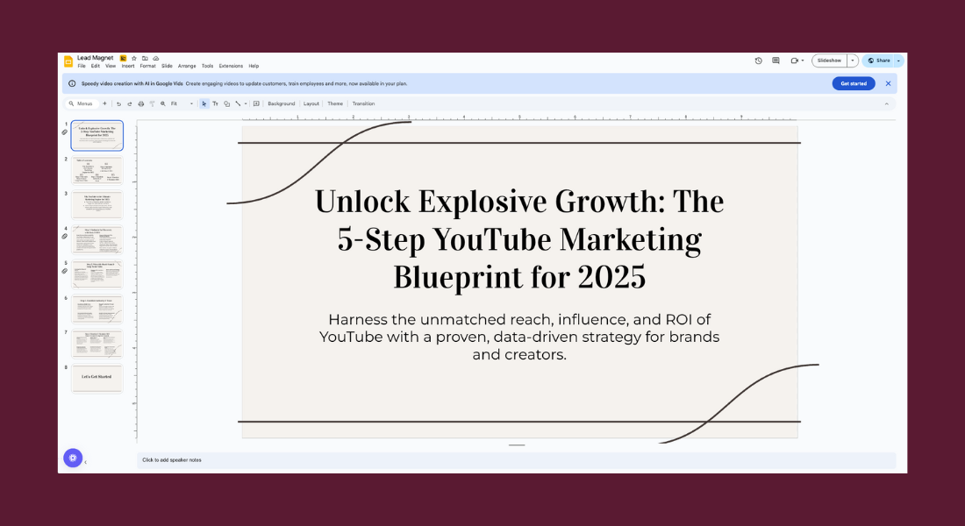Image resolution: width=965 pixels, height=526 pixels.
Task: Open the Share options dropdown arrow
Action: tap(898, 60)
